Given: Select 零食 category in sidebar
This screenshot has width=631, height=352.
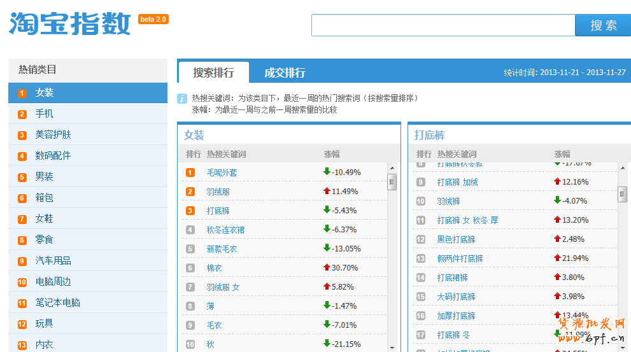Looking at the screenshot, I should coord(88,240).
